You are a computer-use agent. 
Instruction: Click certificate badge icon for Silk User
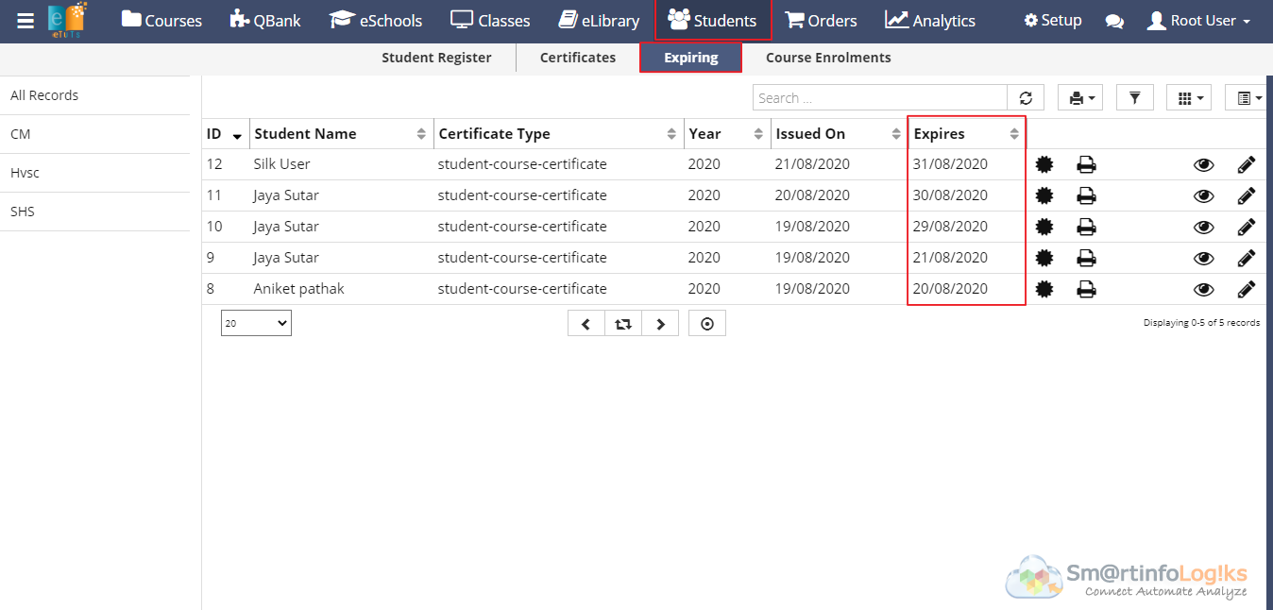[1044, 164]
